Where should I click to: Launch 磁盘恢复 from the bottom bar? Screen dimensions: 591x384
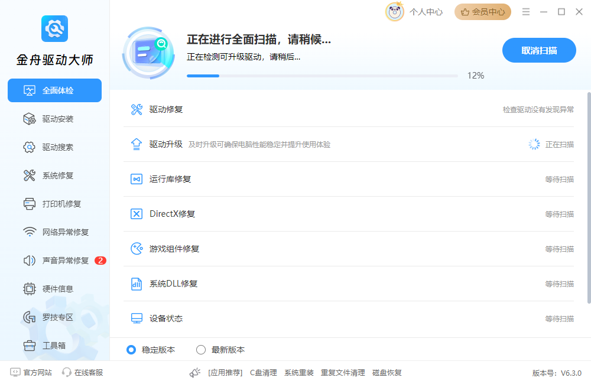click(x=388, y=373)
